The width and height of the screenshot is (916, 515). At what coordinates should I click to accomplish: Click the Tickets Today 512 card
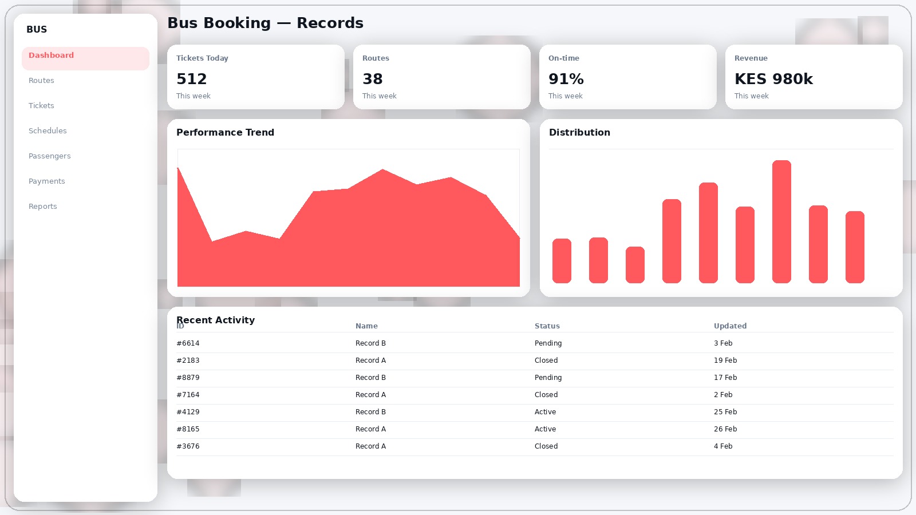tap(255, 77)
